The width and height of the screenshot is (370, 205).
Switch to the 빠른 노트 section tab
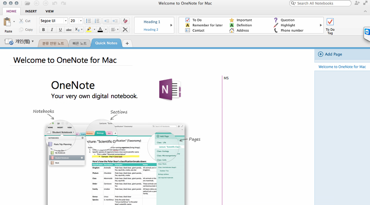[79, 44]
